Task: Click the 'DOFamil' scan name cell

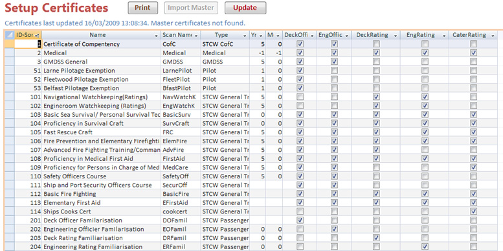Action: point(181,220)
